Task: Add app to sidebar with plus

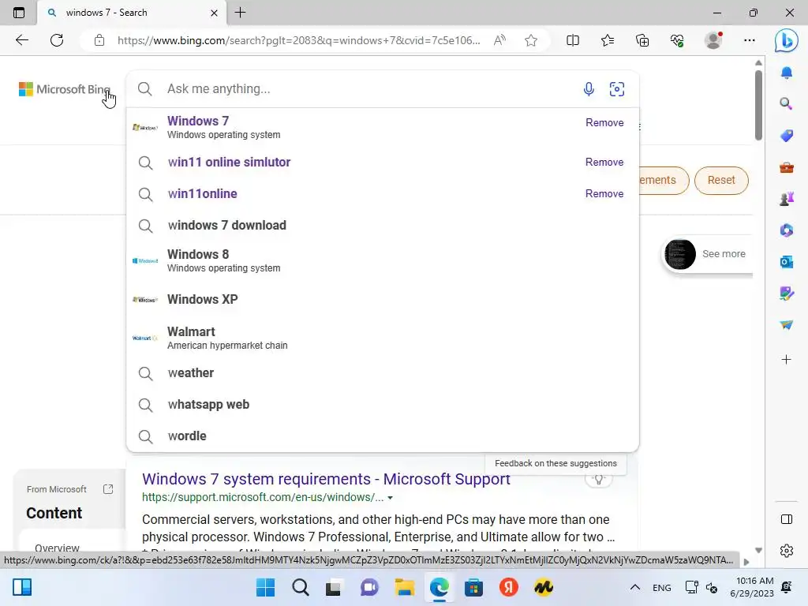Action: pyautogui.click(x=787, y=360)
